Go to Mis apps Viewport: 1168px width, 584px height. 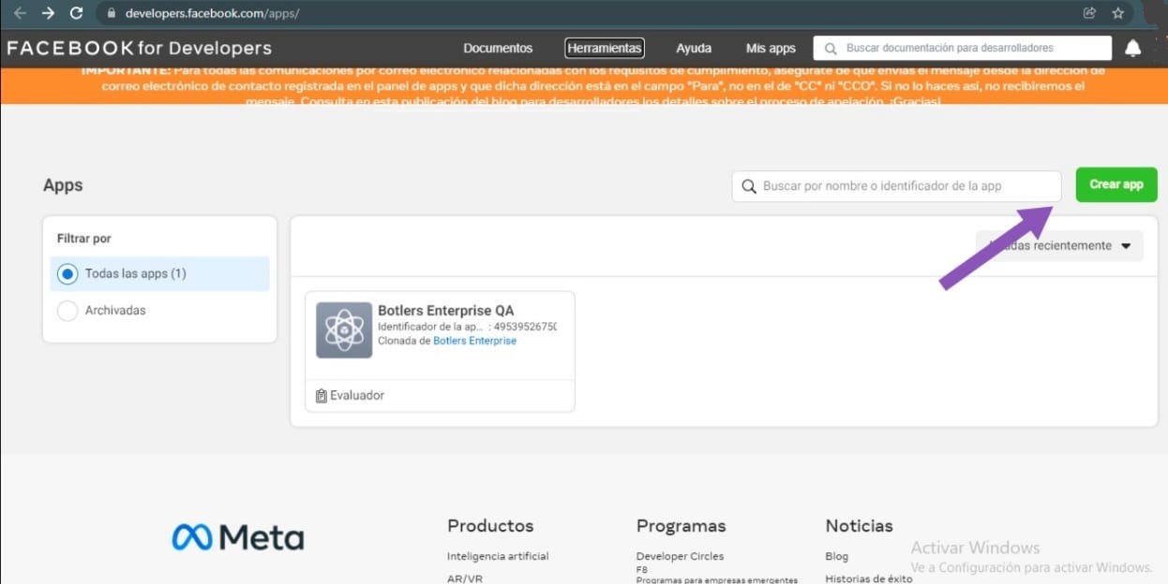click(x=771, y=48)
